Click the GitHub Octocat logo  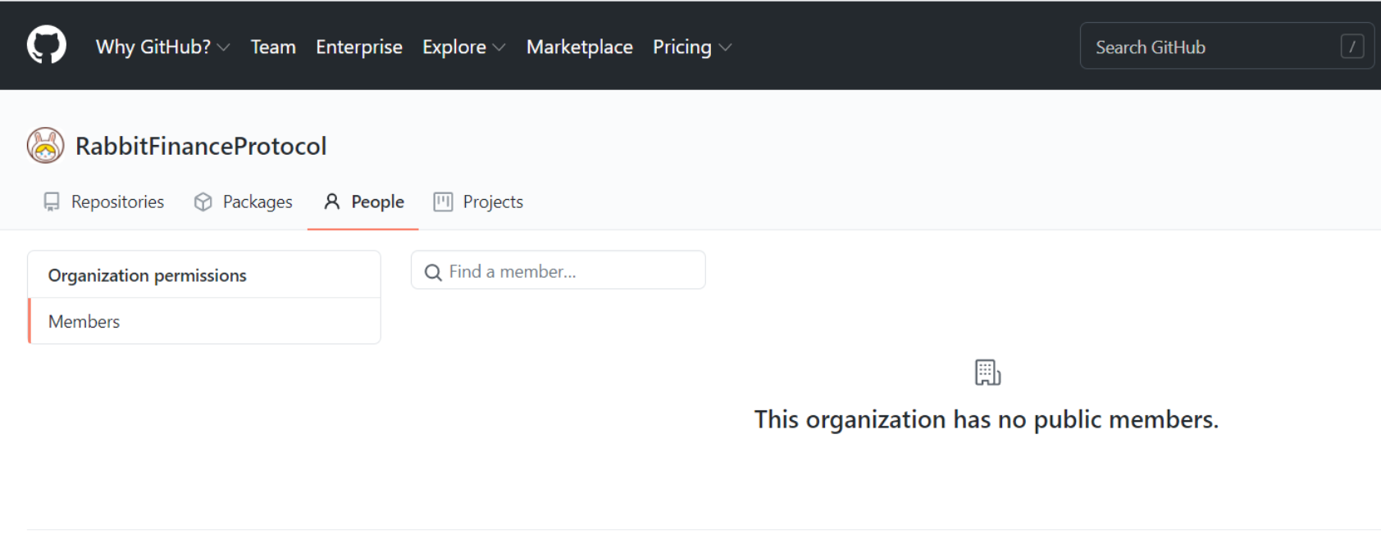point(46,45)
